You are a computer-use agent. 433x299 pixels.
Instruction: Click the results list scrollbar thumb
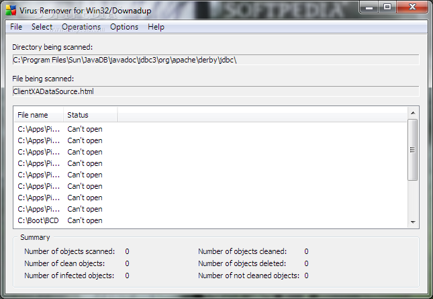413,150
